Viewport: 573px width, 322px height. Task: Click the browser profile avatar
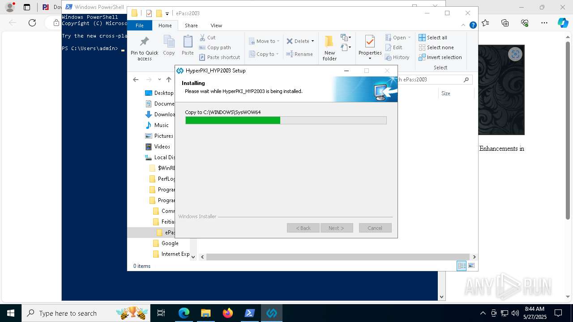(x=10, y=7)
